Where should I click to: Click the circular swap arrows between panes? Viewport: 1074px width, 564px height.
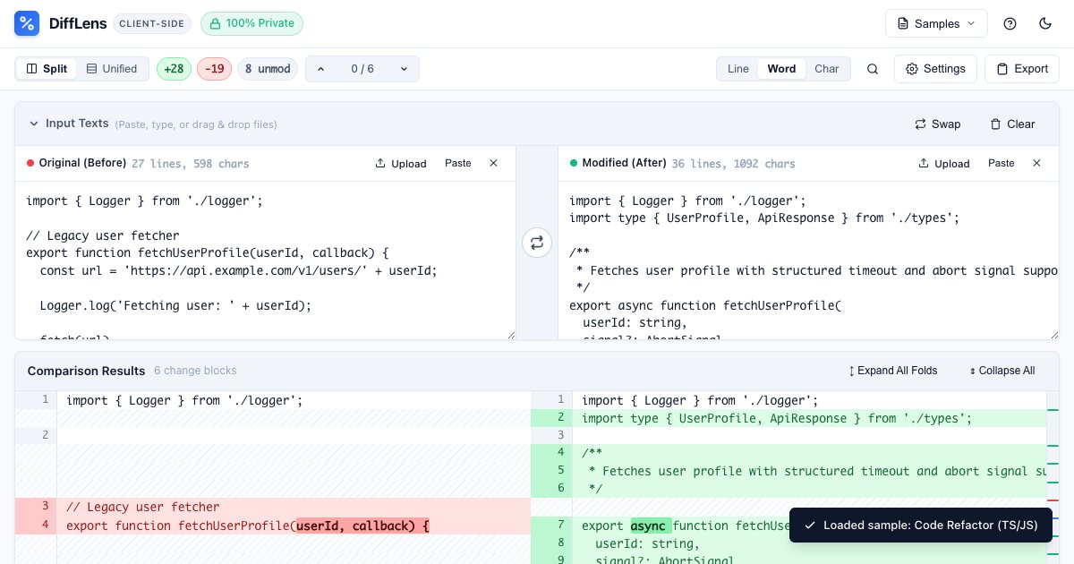537,243
